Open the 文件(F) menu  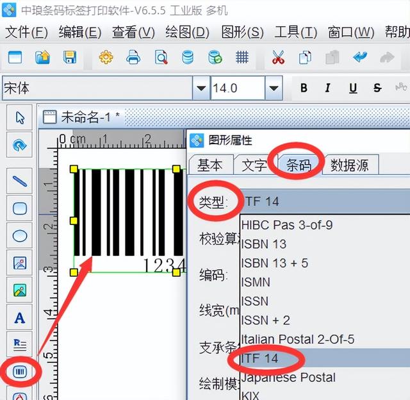[26, 33]
